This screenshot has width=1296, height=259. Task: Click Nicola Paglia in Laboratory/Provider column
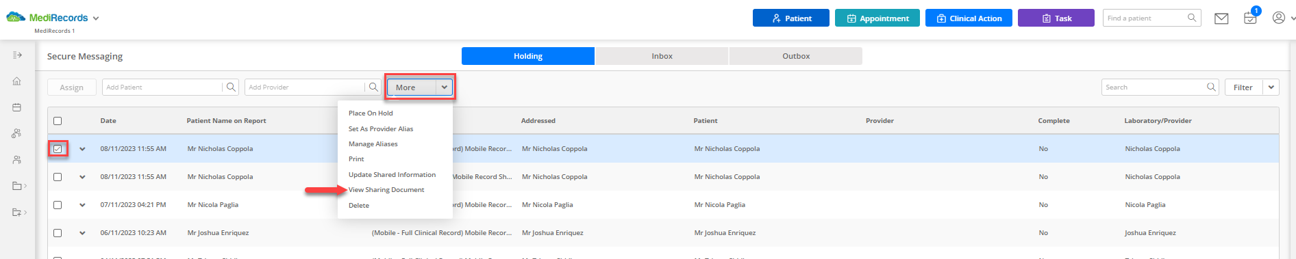1145,205
